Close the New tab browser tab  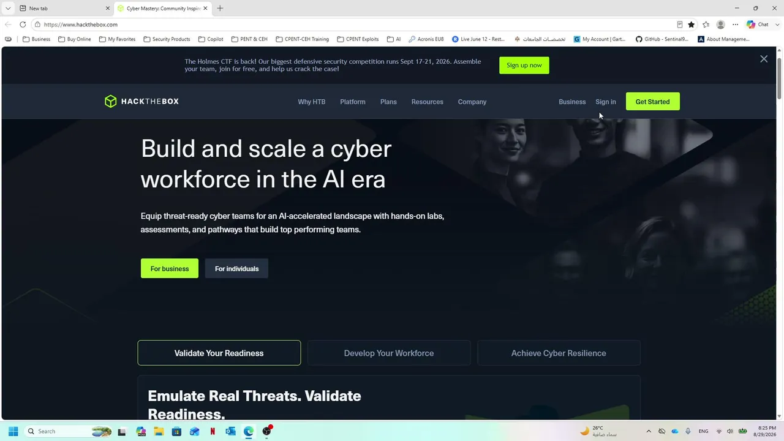coord(108,9)
